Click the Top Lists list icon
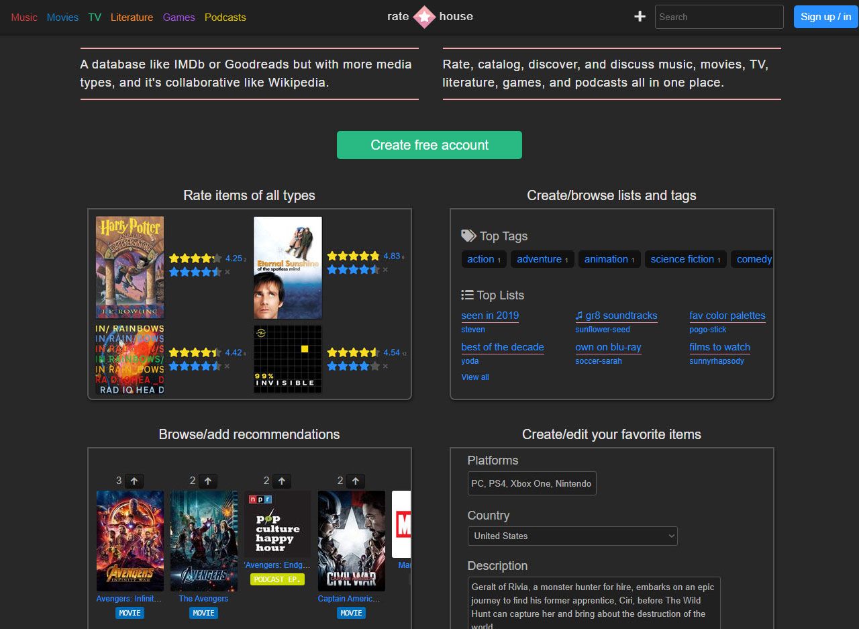The width and height of the screenshot is (859, 629). pyautogui.click(x=467, y=295)
